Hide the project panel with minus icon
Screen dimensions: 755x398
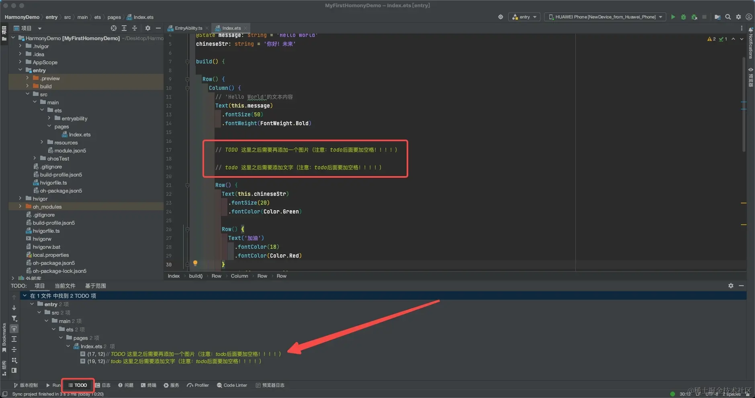point(158,28)
